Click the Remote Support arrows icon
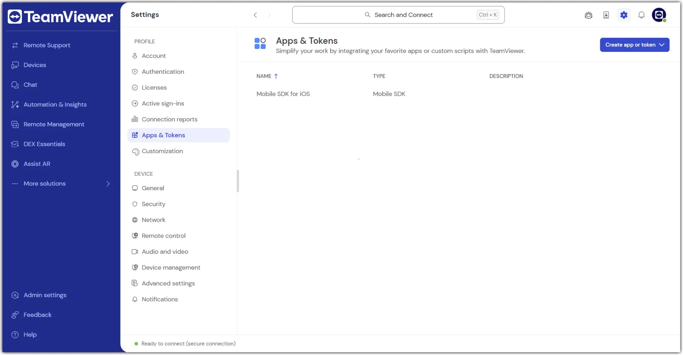 (x=15, y=45)
